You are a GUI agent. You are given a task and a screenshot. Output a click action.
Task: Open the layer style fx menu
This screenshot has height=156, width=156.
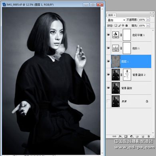tap(120, 136)
